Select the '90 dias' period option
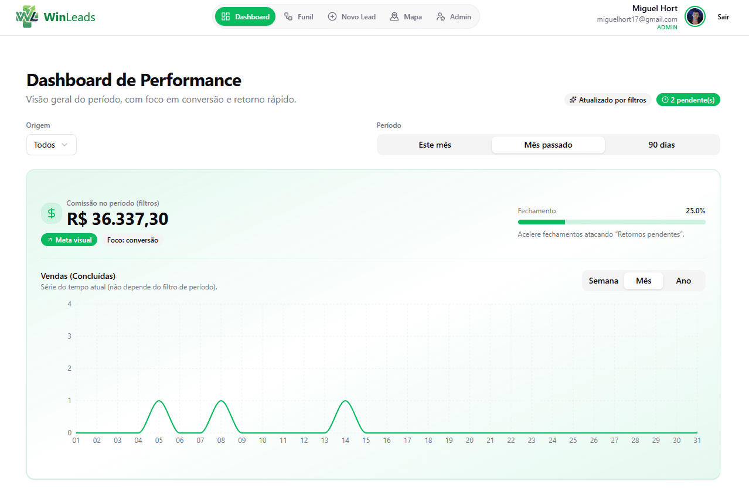The image size is (749, 488). click(x=661, y=145)
